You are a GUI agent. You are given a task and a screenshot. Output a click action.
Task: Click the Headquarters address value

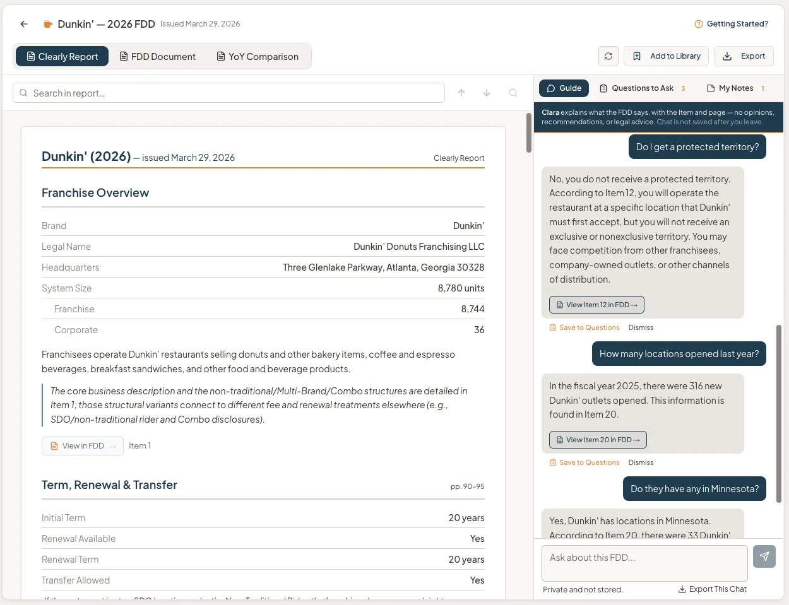(384, 267)
